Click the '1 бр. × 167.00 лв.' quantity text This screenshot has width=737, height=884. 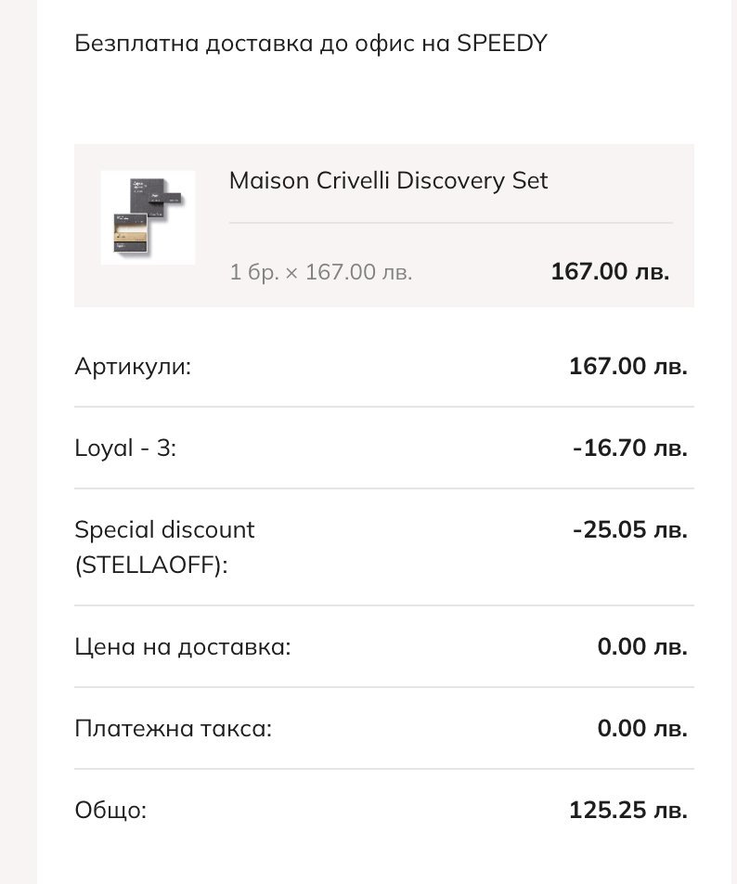pyautogui.click(x=321, y=272)
